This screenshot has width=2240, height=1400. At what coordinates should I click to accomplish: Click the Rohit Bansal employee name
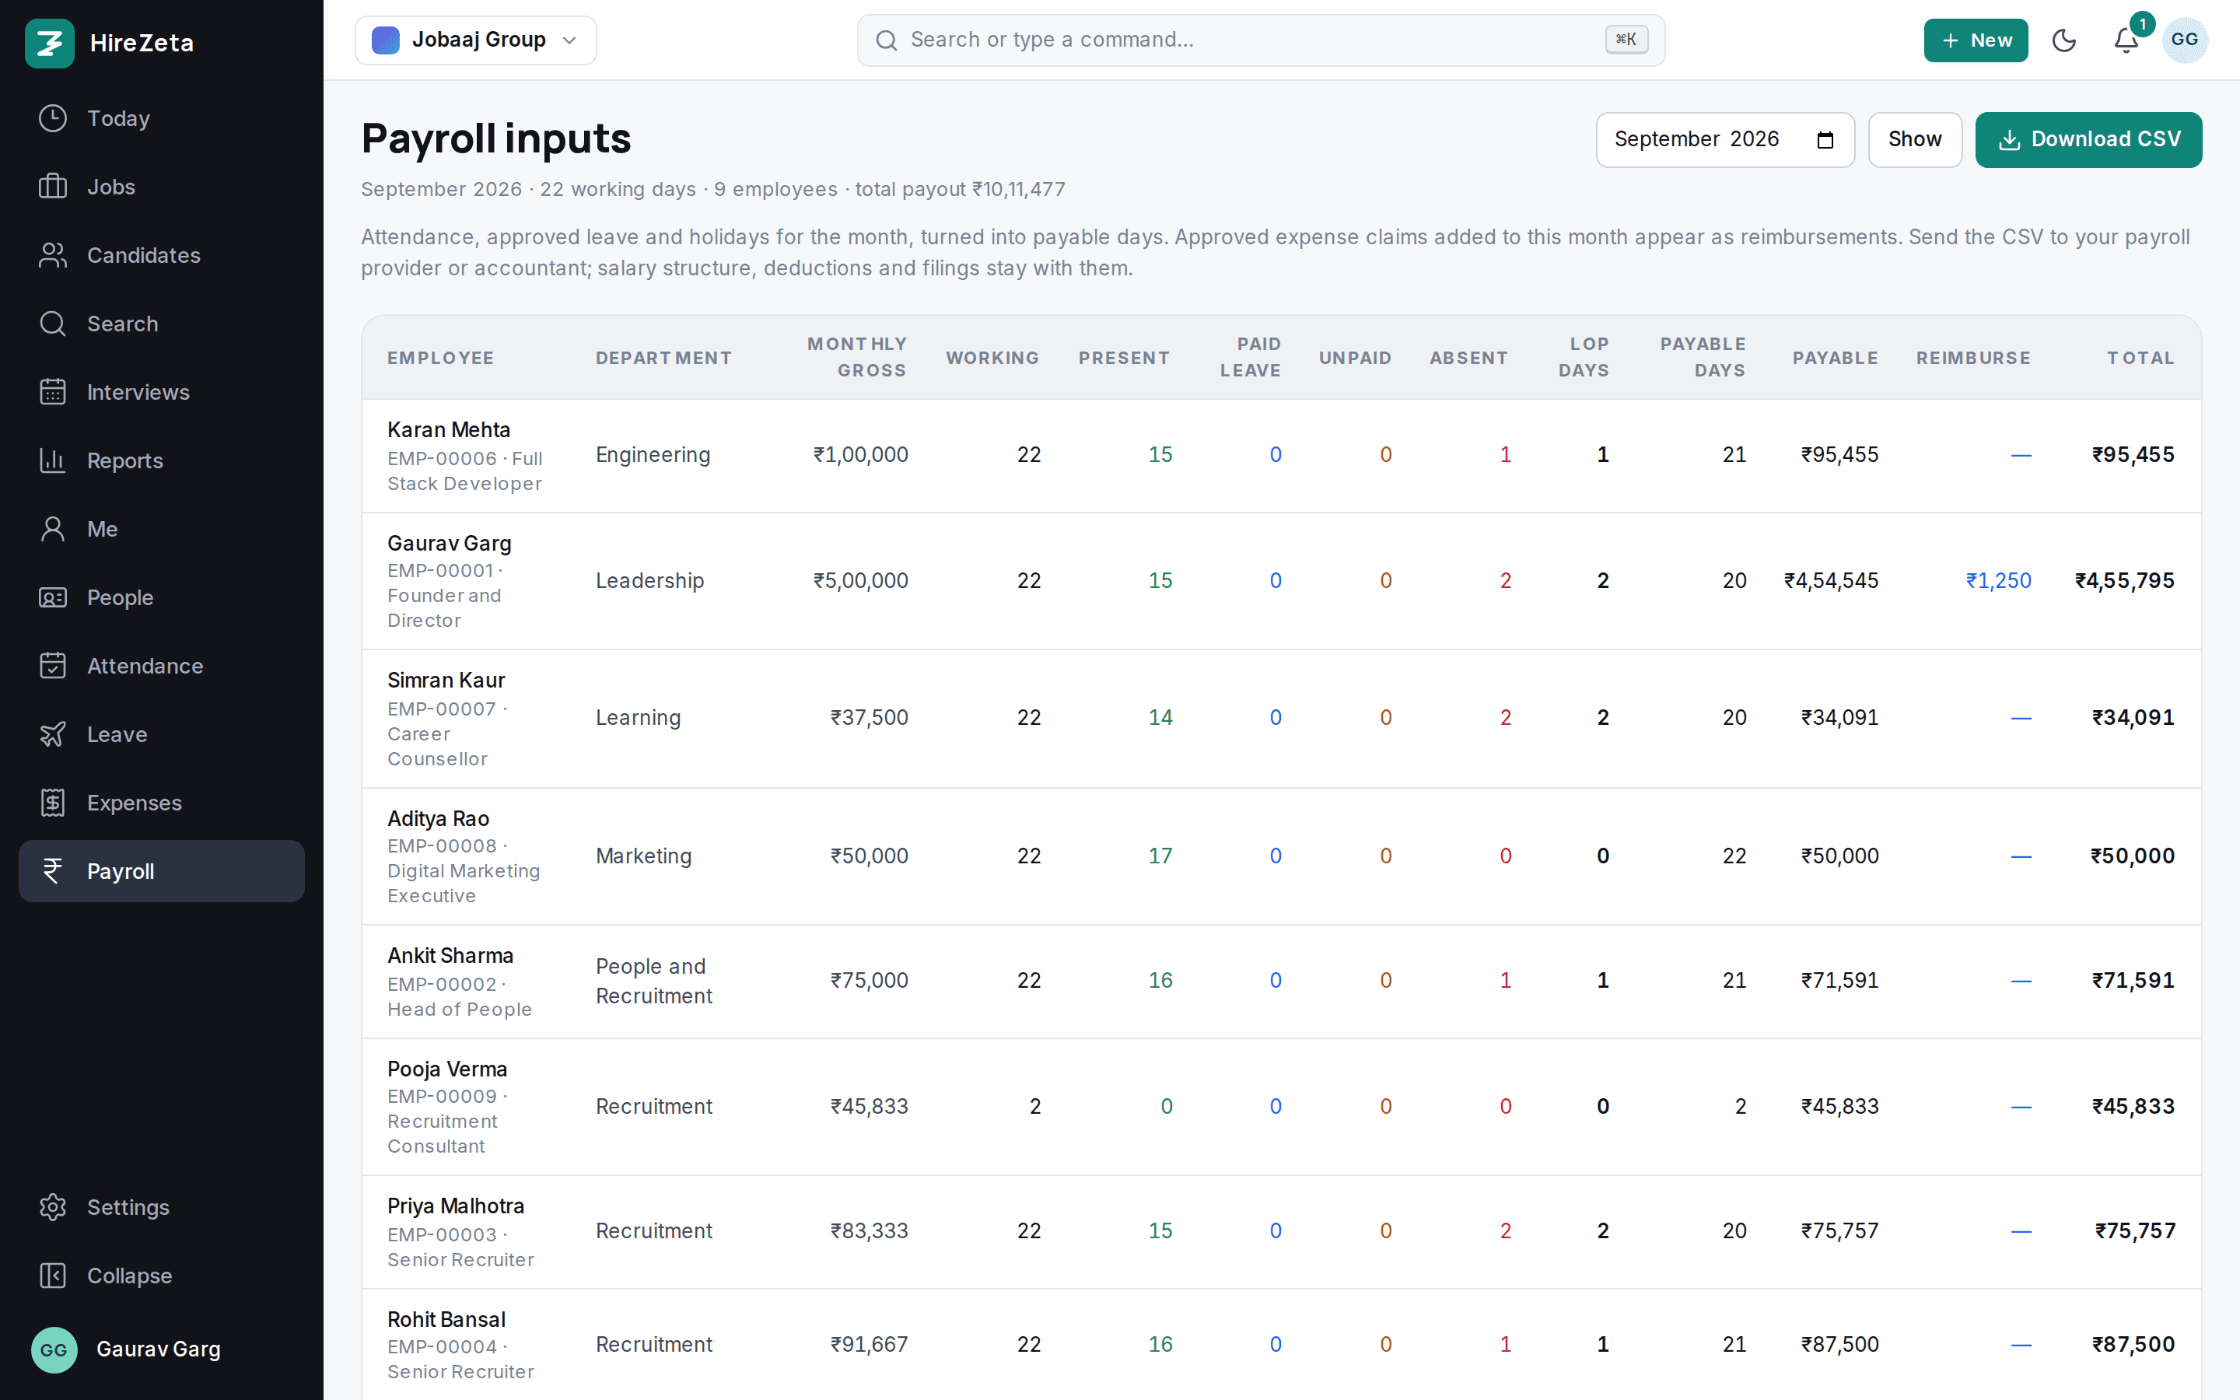446,1319
